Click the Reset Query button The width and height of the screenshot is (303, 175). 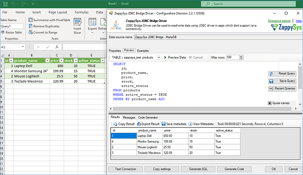point(282,73)
